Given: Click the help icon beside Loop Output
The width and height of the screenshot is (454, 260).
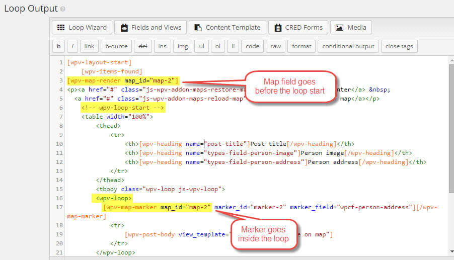Looking at the screenshot, I should (x=62, y=9).
